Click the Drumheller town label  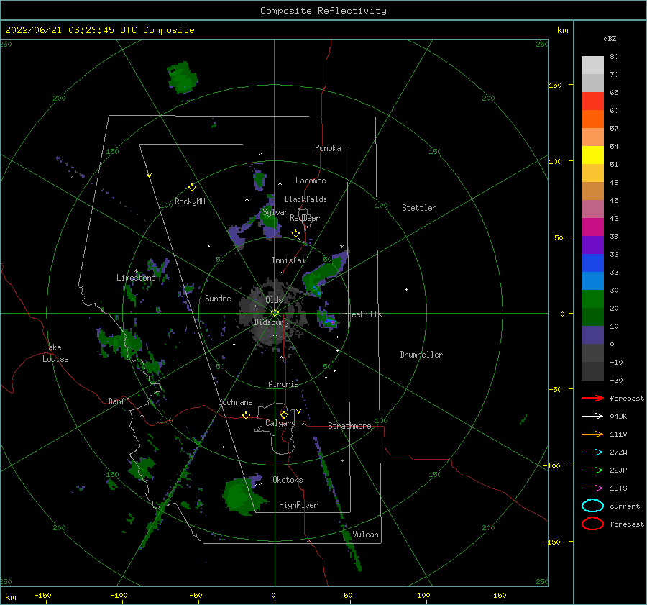pyautogui.click(x=421, y=355)
